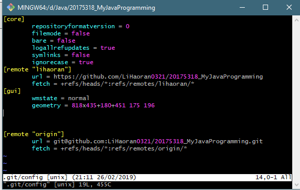This screenshot has height=190, width=300.
Task: Click the (21:11 26/02/2019) timestamp in status line
Action: [104, 178]
